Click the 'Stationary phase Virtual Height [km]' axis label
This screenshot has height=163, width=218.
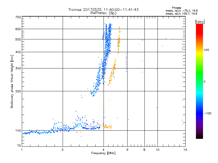(x=12, y=81)
